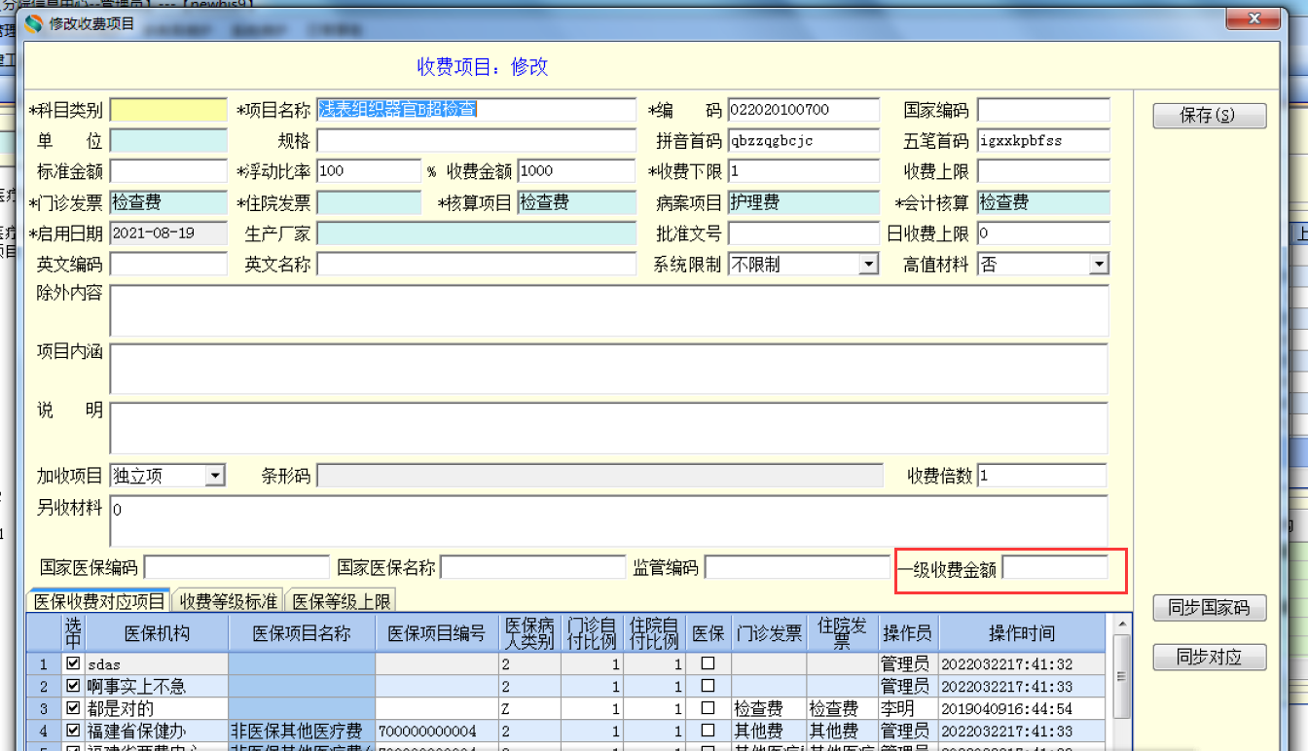
Task: Click the 拼音首码 field
Action: (803, 141)
